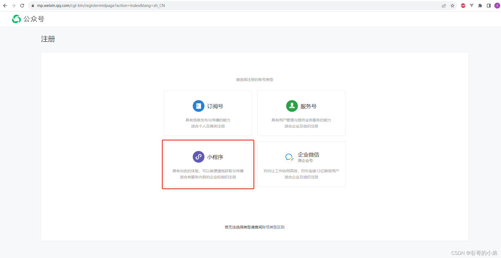Image resolution: width=501 pixels, height=258 pixels.
Task: Open the purple profile avatar
Action: click(497, 6)
